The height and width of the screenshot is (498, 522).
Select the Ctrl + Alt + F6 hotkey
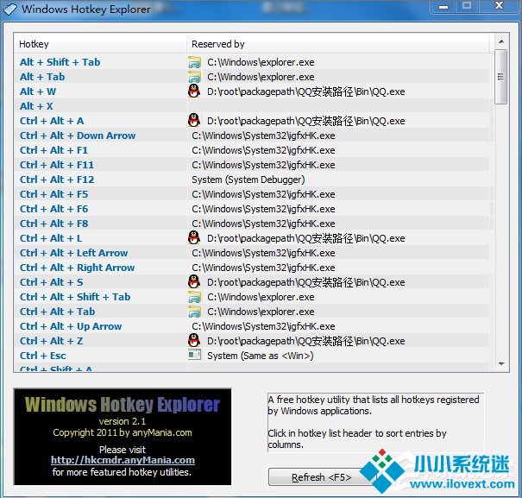click(x=54, y=209)
